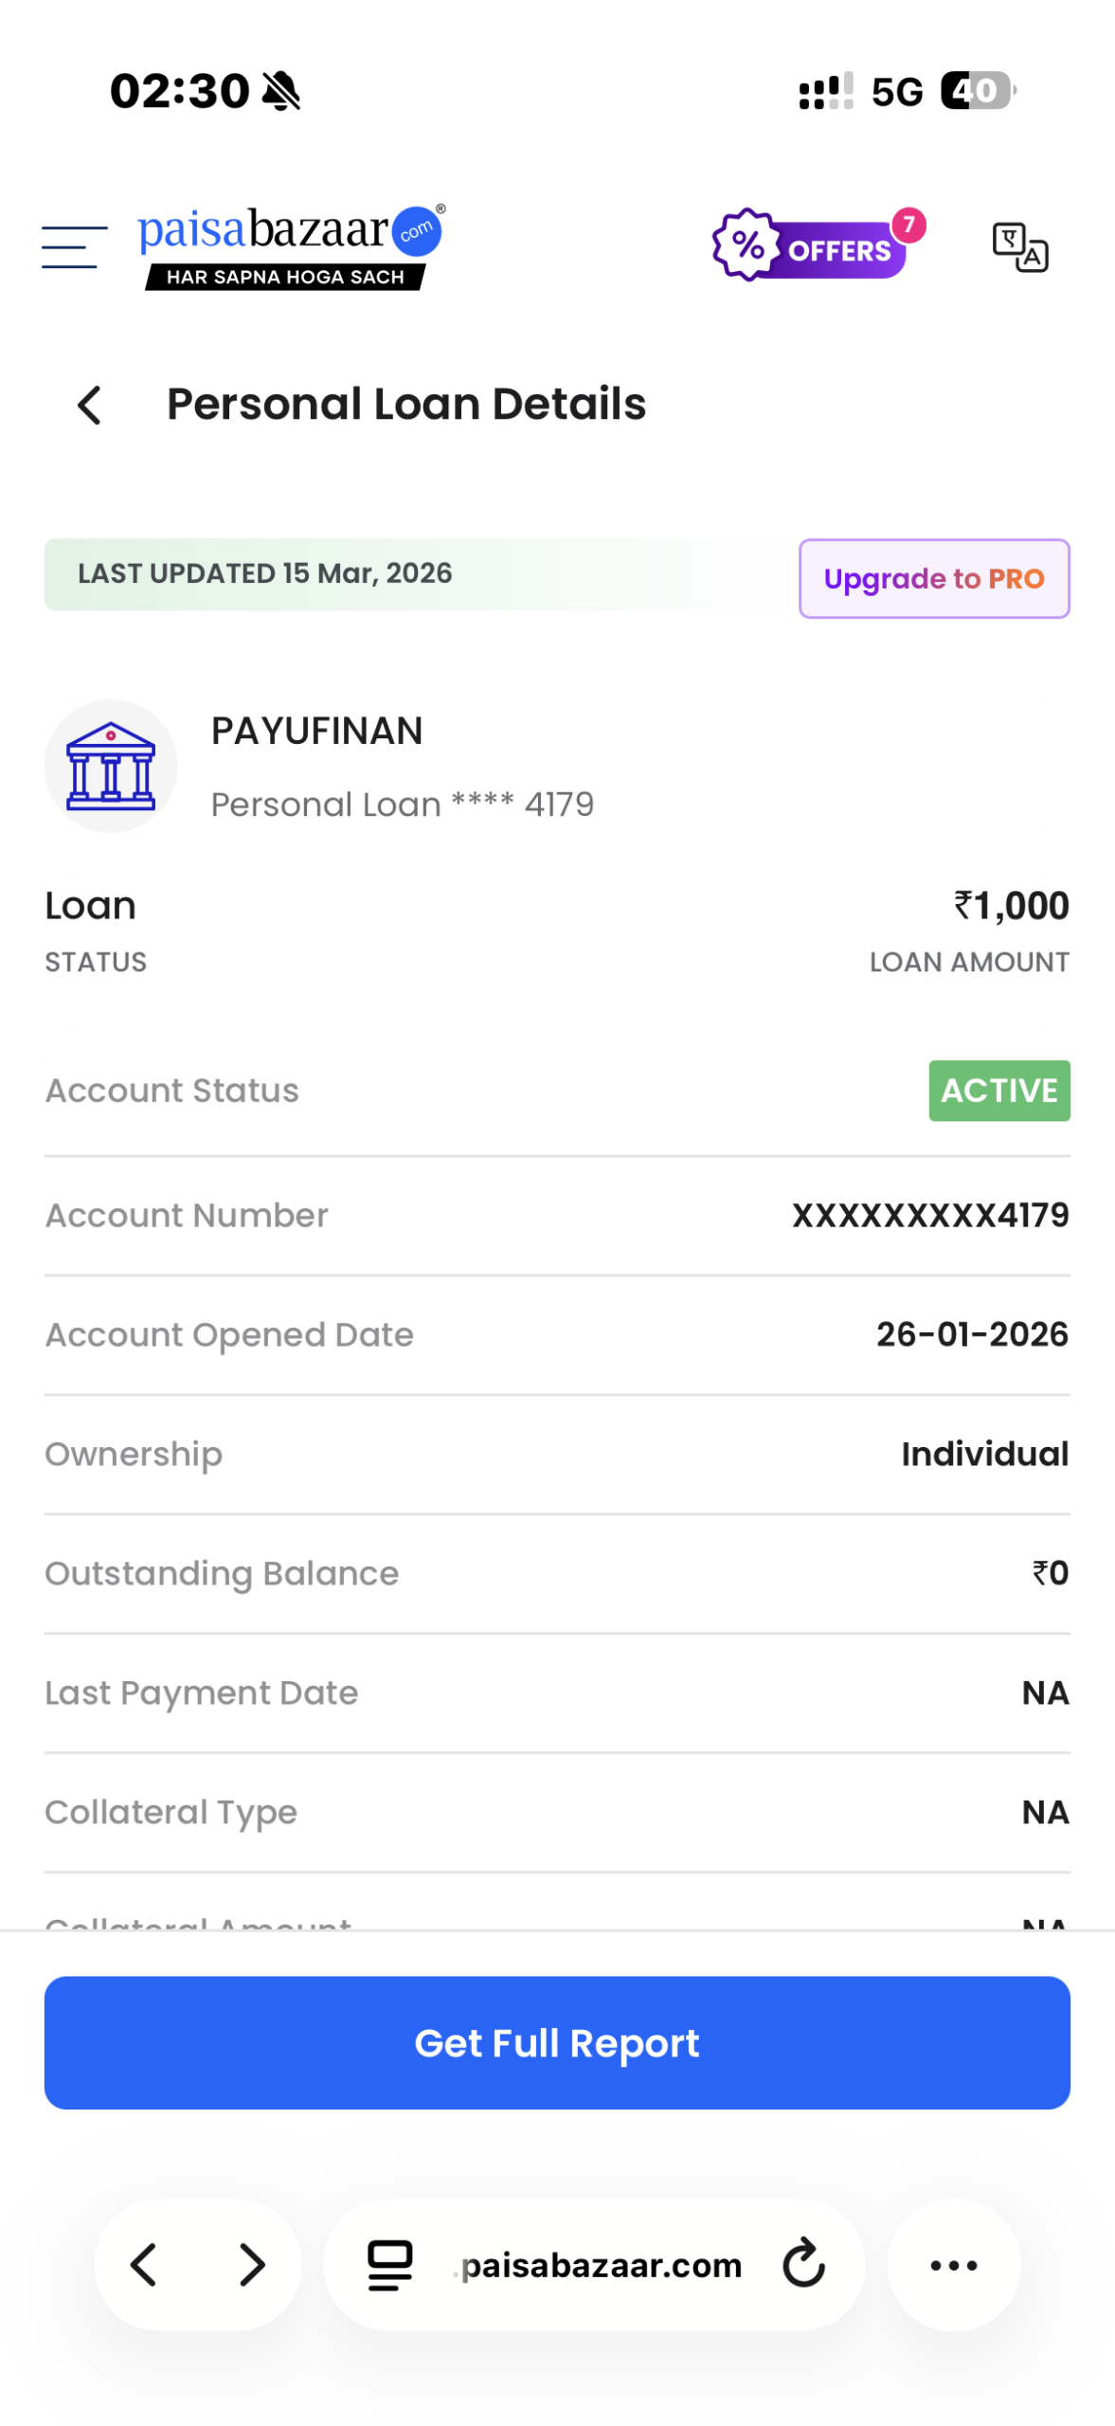Tap the Outstanding Balance row
The height and width of the screenshot is (2426, 1115).
[x=557, y=1573]
